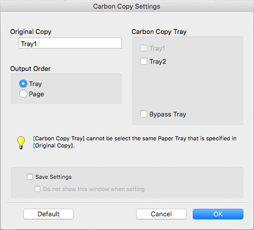
Task: Click the yellow lightbulb hint icon
Action: pos(21,143)
